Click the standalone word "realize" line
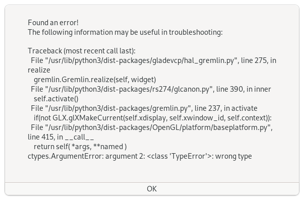 click(39, 70)
